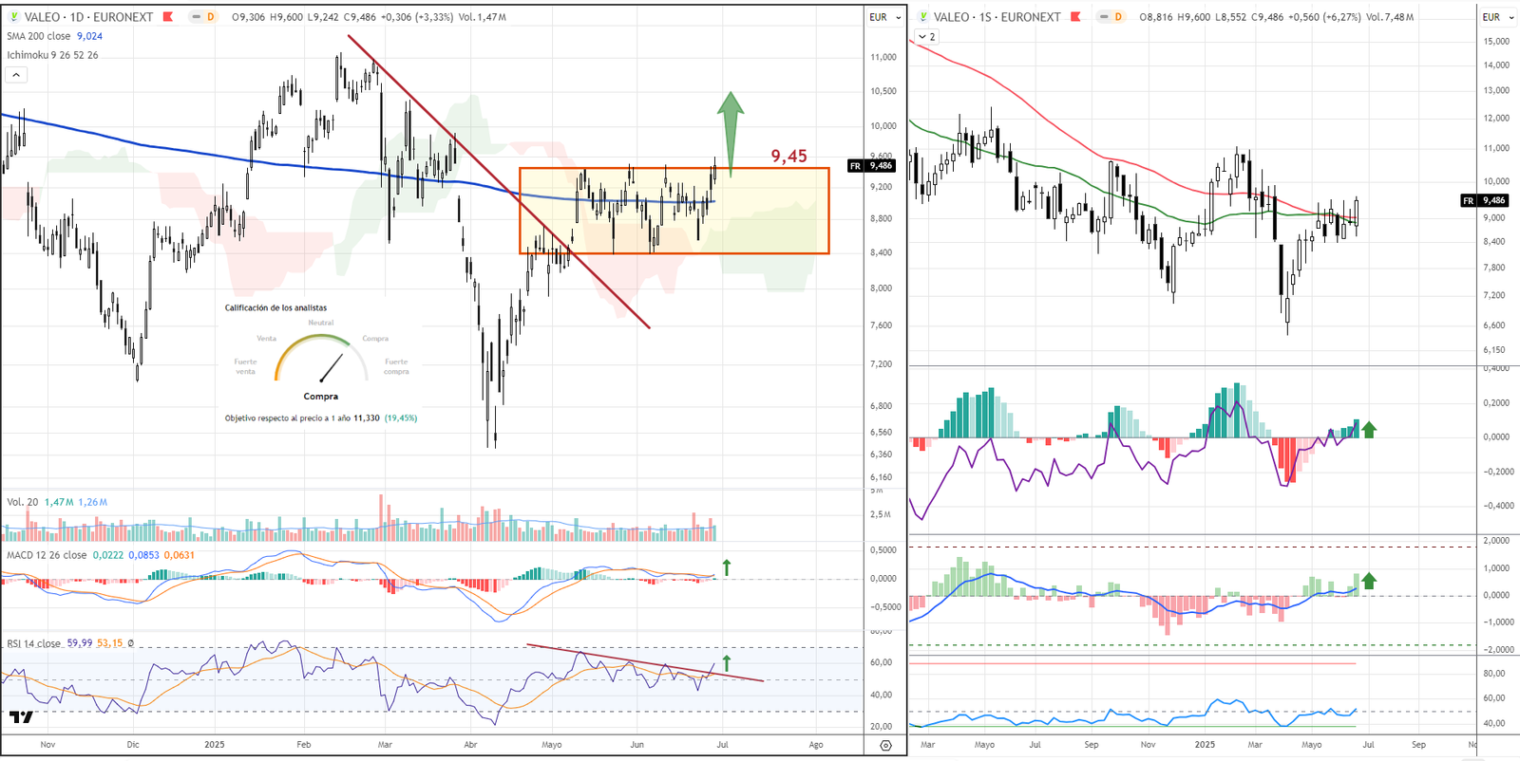Click the volume value 1,47M in Vol. legend
The height and width of the screenshot is (761, 1520).
tap(59, 502)
